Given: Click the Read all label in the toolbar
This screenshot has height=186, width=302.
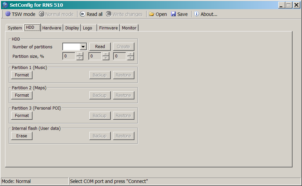Looking at the screenshot, I should coord(94,14).
